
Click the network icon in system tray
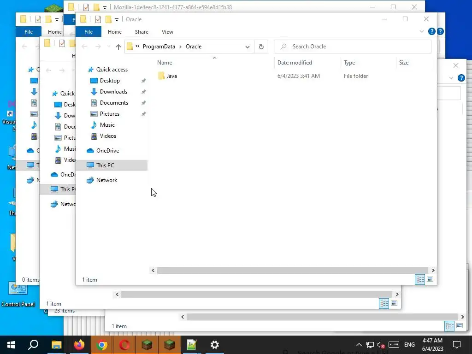click(370, 345)
